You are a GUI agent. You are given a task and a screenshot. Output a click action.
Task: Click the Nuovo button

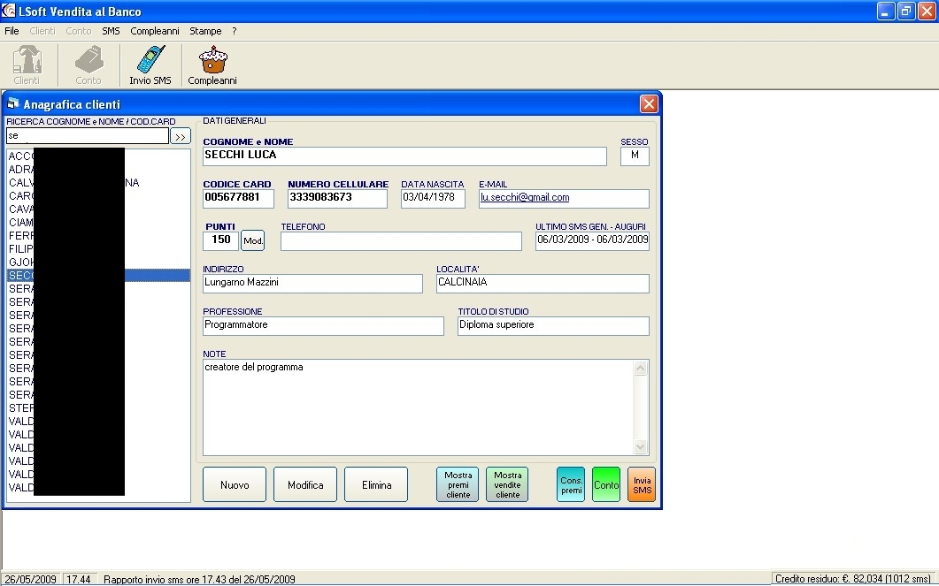[x=235, y=485]
